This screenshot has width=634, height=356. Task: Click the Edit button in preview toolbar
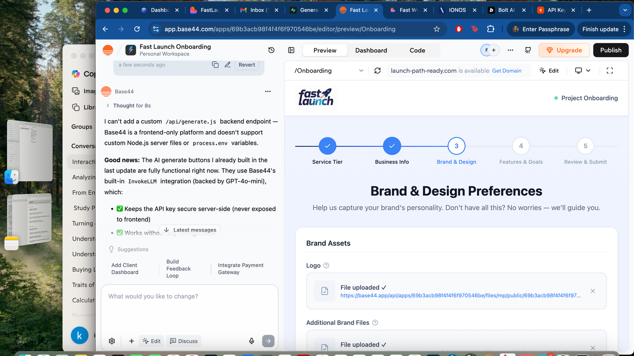(549, 71)
